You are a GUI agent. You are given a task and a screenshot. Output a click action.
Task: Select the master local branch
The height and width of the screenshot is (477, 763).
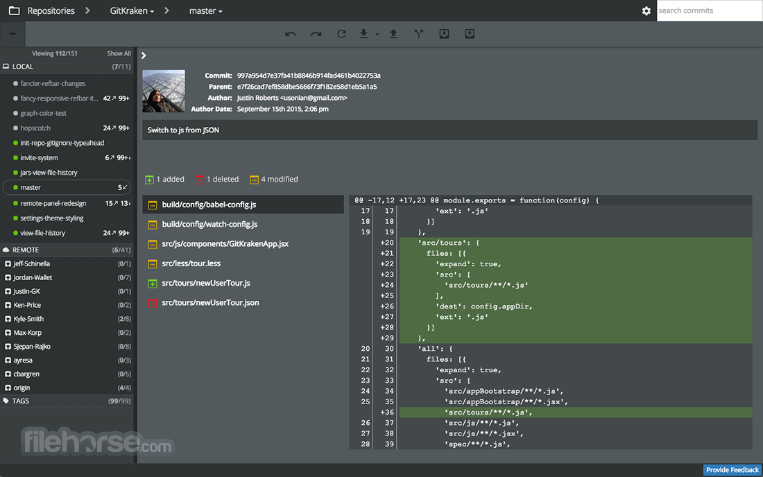coord(67,187)
